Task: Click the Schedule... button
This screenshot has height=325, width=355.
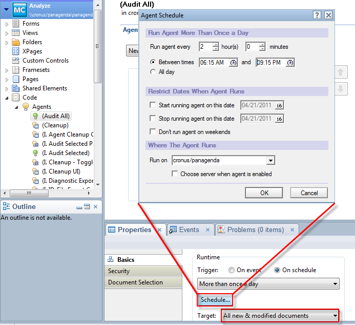Action: (215, 299)
